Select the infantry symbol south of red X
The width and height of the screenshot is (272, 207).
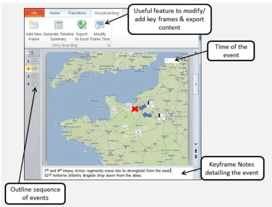click(125, 127)
